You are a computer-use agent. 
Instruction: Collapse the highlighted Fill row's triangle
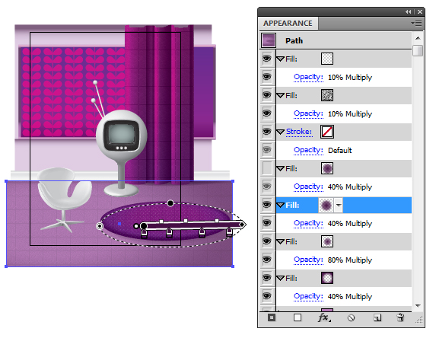[x=280, y=206]
